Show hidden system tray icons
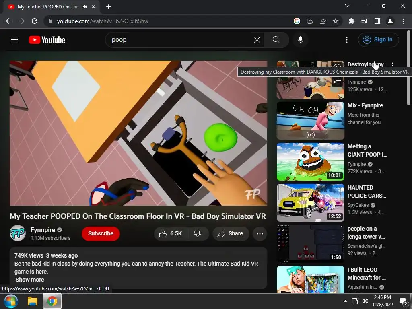The width and height of the screenshot is (412, 309). 345,301
